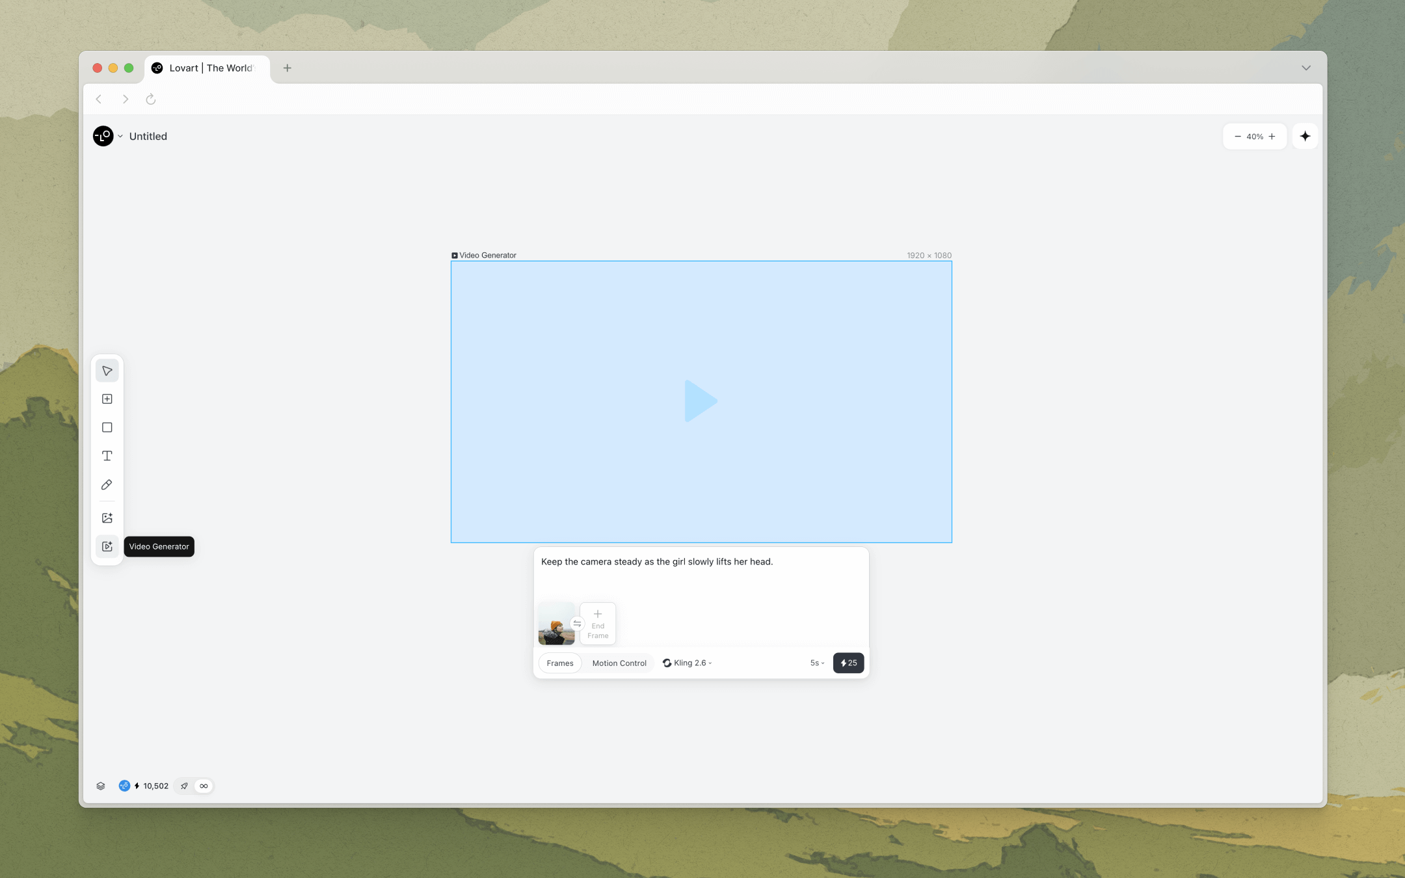Switch to the Frames tab

tap(560, 663)
